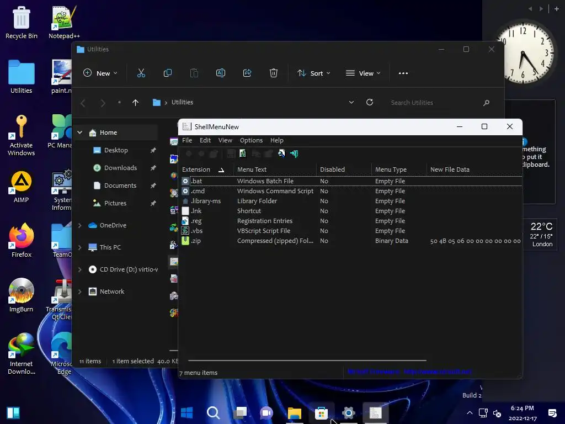Unpin Pictures from quick access
565x424 pixels.
153,203
